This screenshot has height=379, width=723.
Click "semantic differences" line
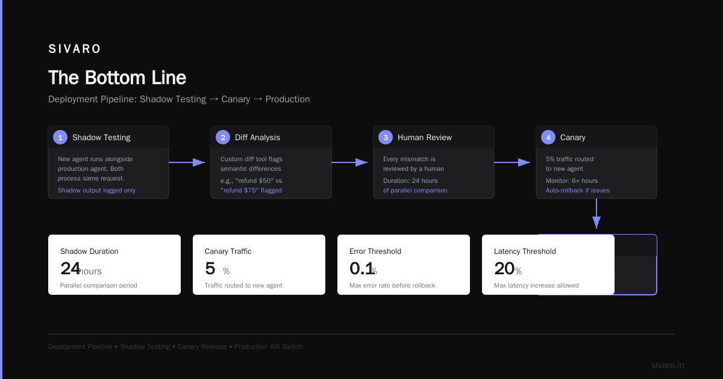251,168
